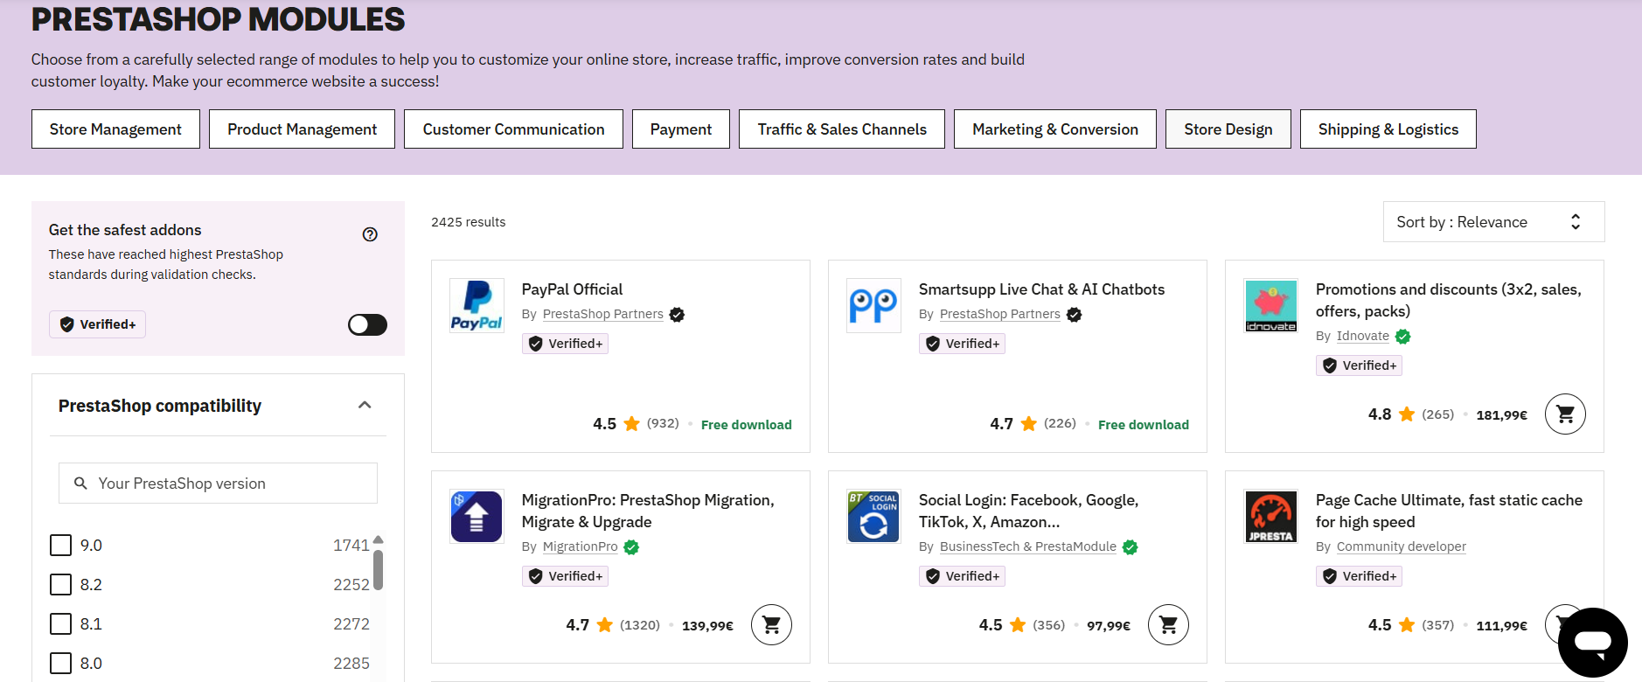
Task: Check the 8.1 compatibility checkbox
Action: pos(60,624)
